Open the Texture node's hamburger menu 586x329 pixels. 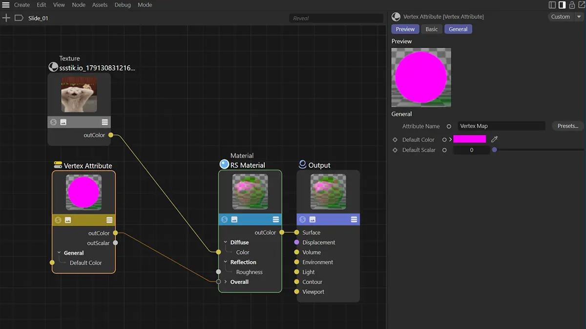(105, 122)
